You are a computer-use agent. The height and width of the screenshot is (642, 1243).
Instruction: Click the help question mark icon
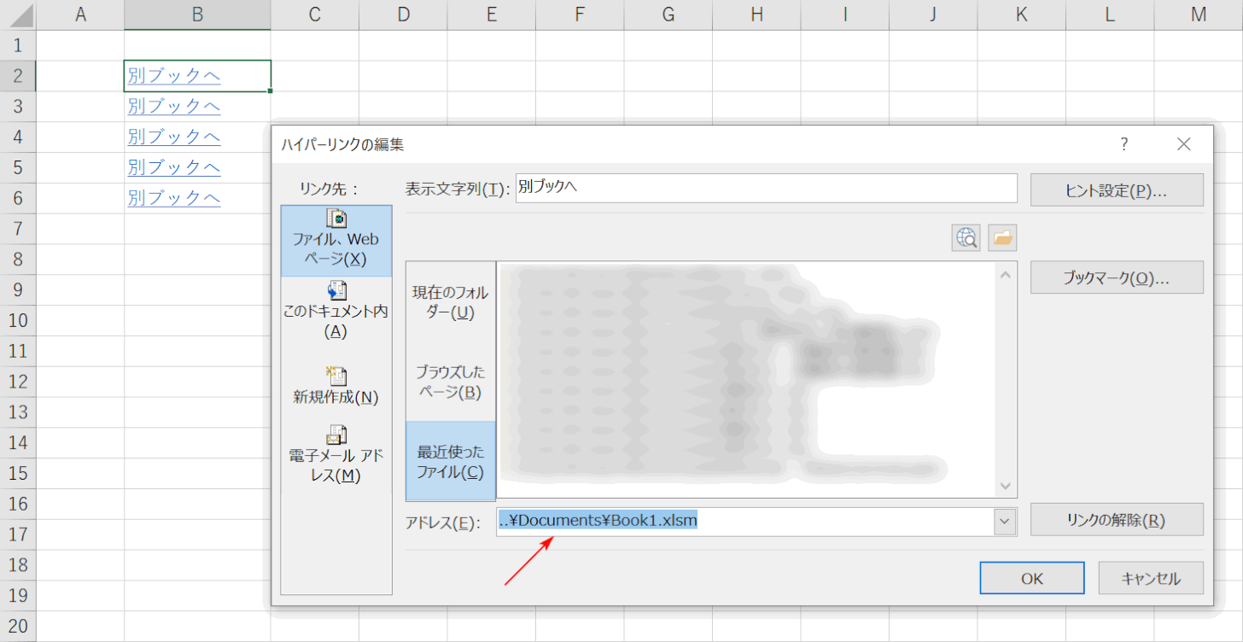click(1124, 144)
